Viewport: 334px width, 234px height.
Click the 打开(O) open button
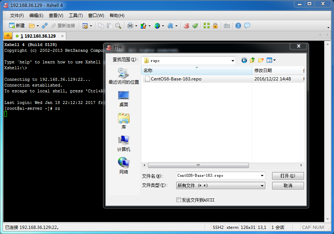click(288, 176)
